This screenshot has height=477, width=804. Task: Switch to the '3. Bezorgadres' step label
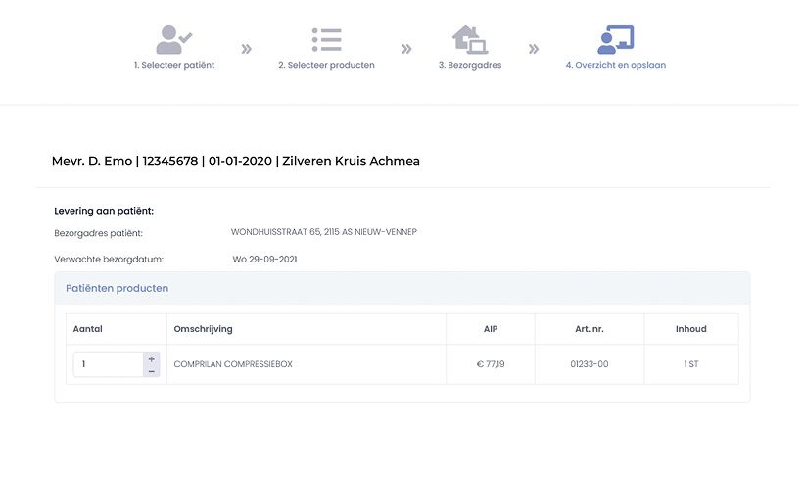[x=469, y=66]
